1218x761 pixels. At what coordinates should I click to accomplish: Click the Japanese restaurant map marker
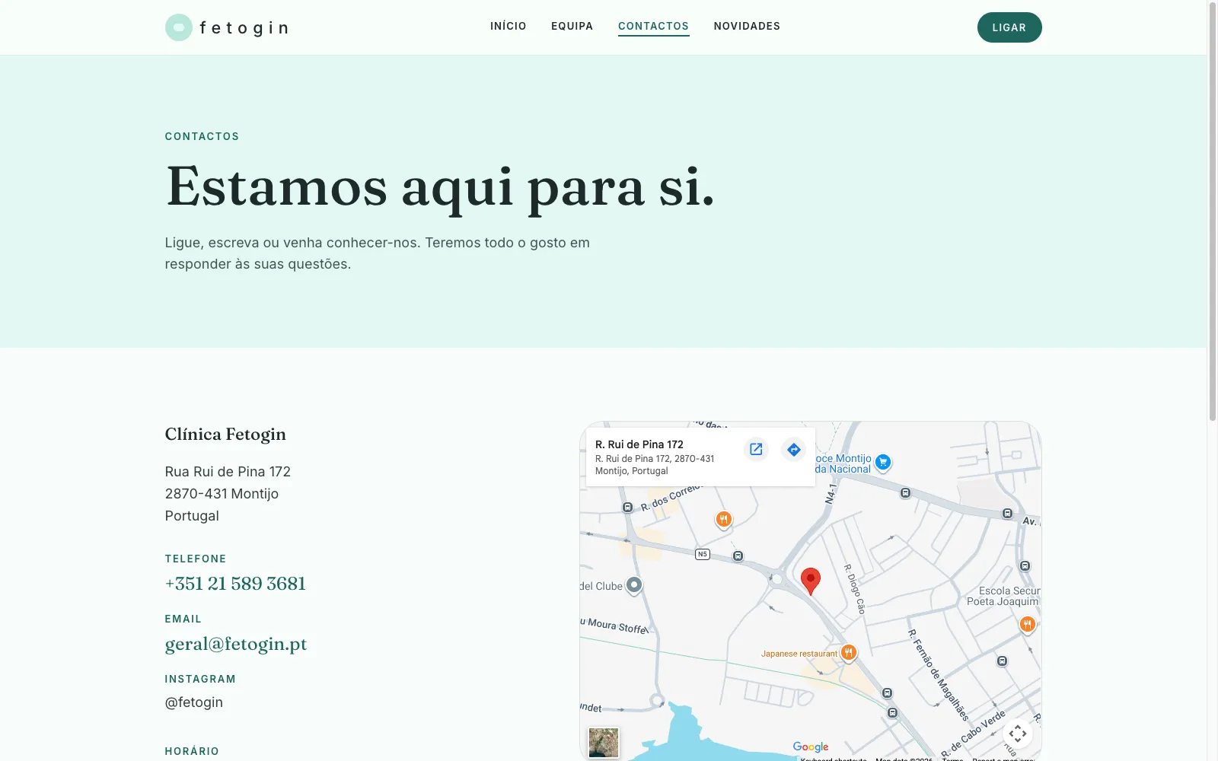tap(848, 652)
